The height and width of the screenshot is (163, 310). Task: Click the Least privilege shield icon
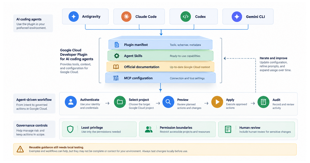pyautogui.click(x=70, y=129)
